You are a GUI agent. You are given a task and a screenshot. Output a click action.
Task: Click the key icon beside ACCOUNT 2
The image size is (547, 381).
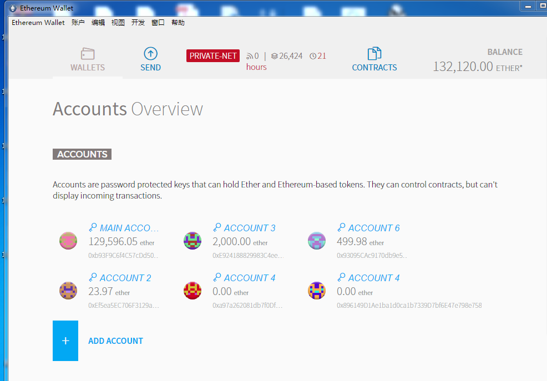93,277
